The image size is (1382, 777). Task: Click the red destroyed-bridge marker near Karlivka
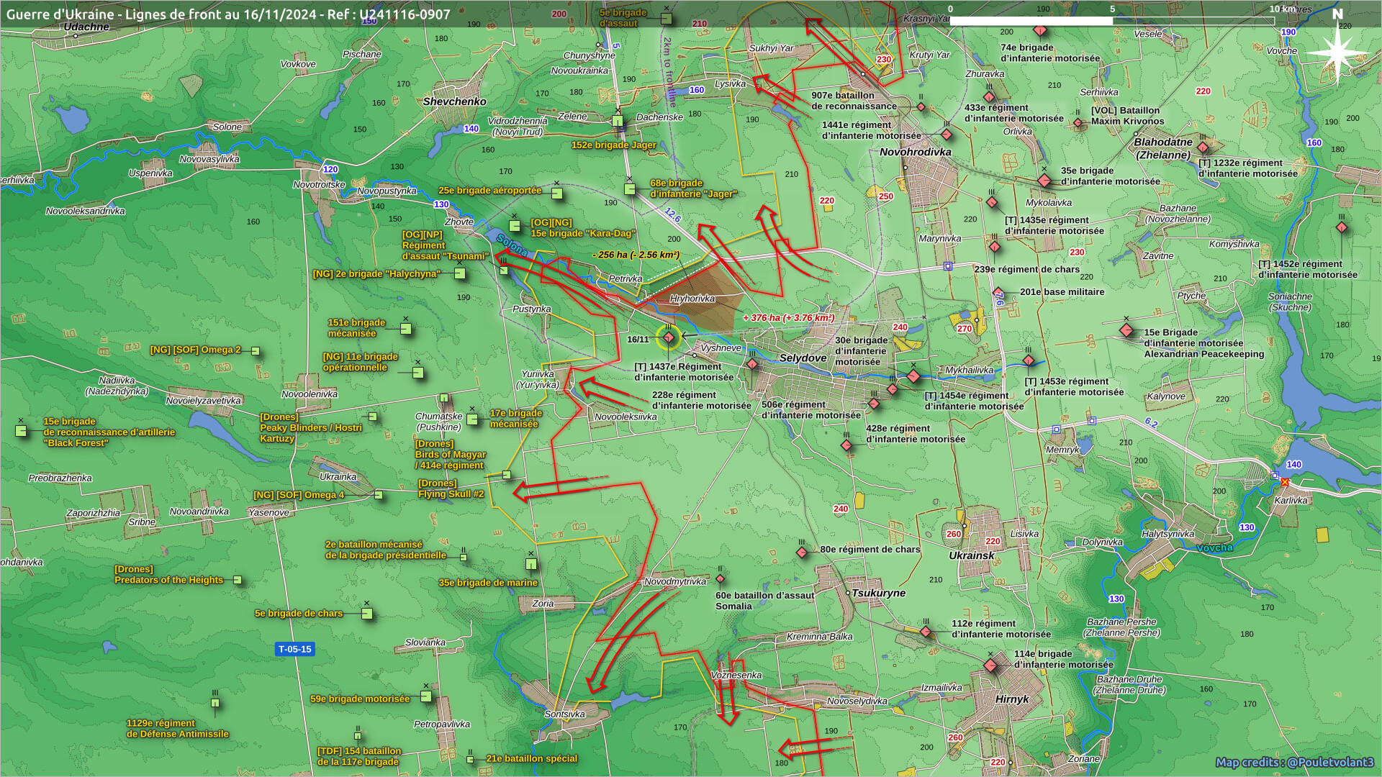click(1285, 482)
